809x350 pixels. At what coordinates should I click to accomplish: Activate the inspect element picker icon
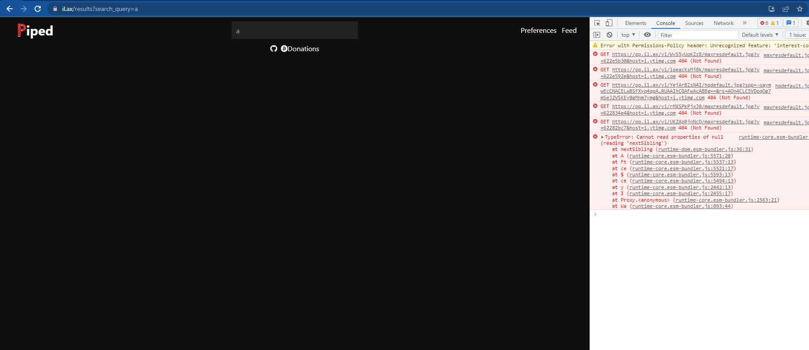pos(597,23)
